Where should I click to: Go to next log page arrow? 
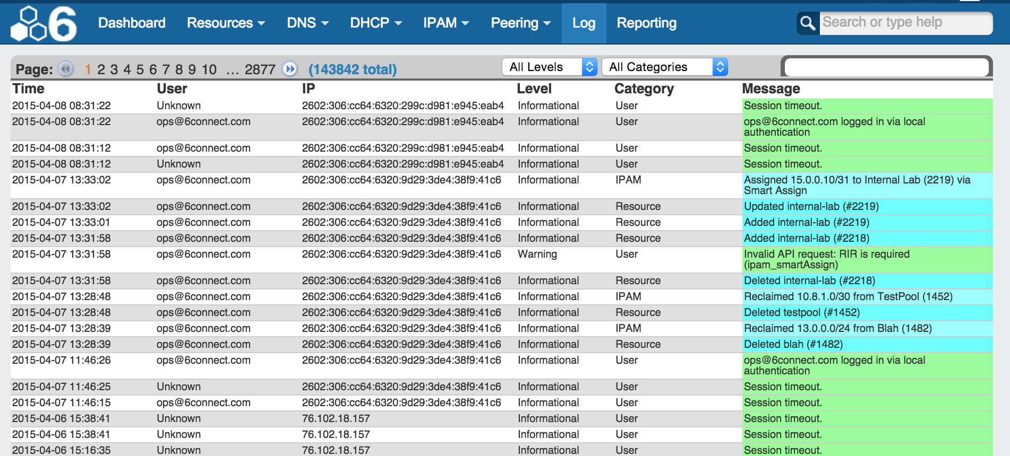[290, 69]
